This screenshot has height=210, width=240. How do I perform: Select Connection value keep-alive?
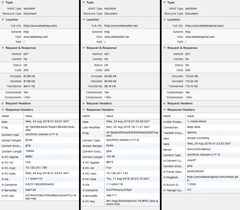[x=194, y=127]
